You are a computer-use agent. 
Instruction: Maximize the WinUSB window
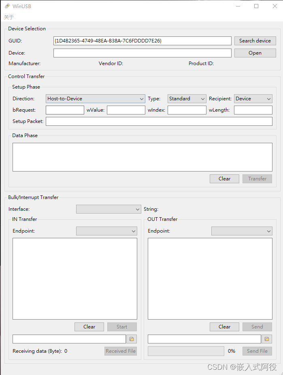pyautogui.click(x=256, y=6)
